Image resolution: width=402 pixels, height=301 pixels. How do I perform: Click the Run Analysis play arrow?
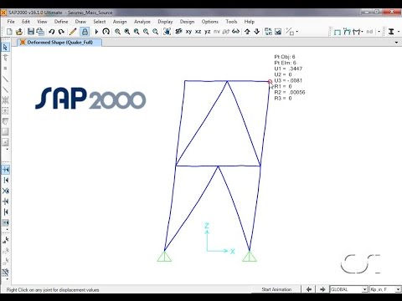[96, 32]
